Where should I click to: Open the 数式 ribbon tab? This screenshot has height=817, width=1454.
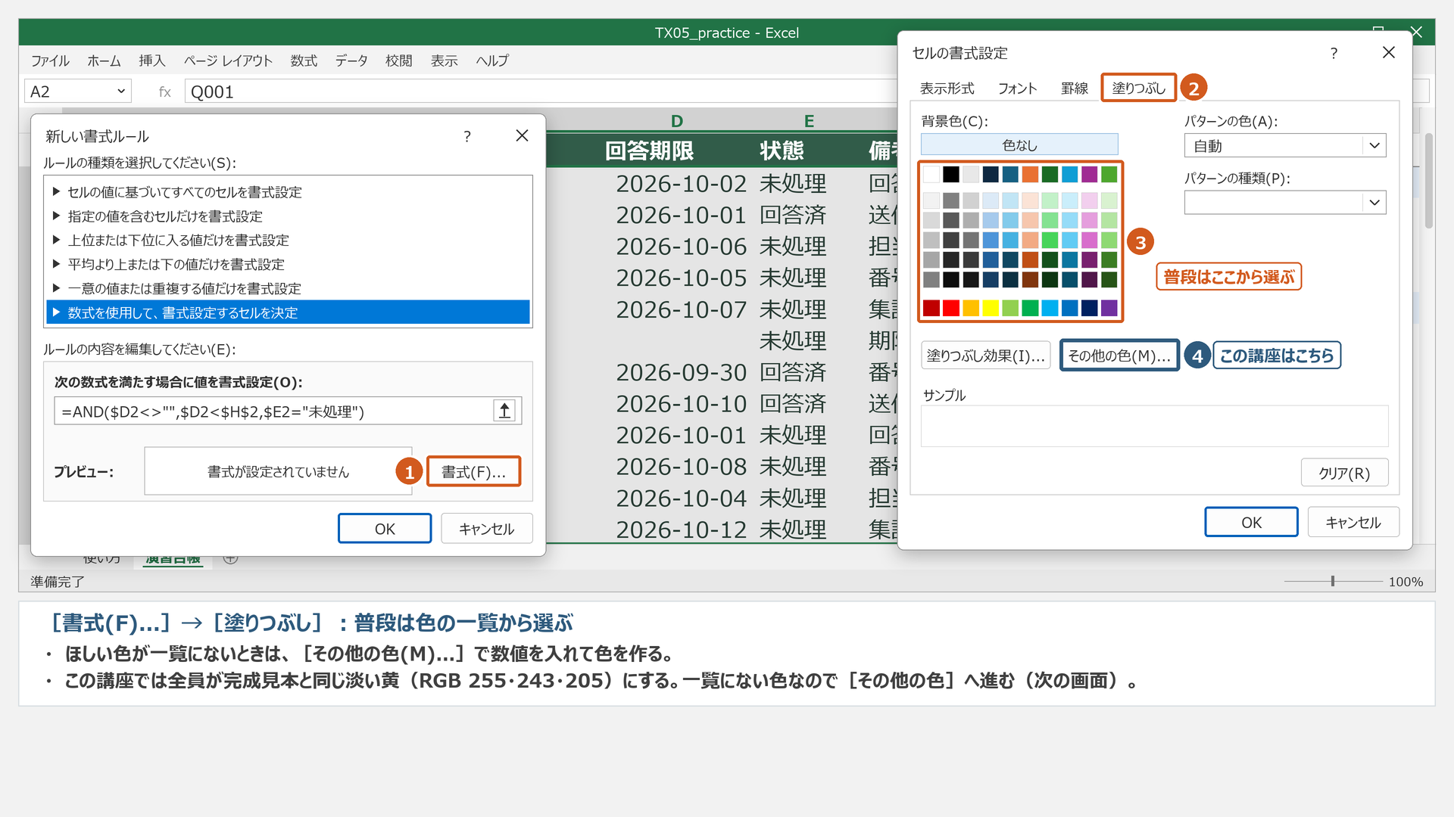(x=304, y=61)
